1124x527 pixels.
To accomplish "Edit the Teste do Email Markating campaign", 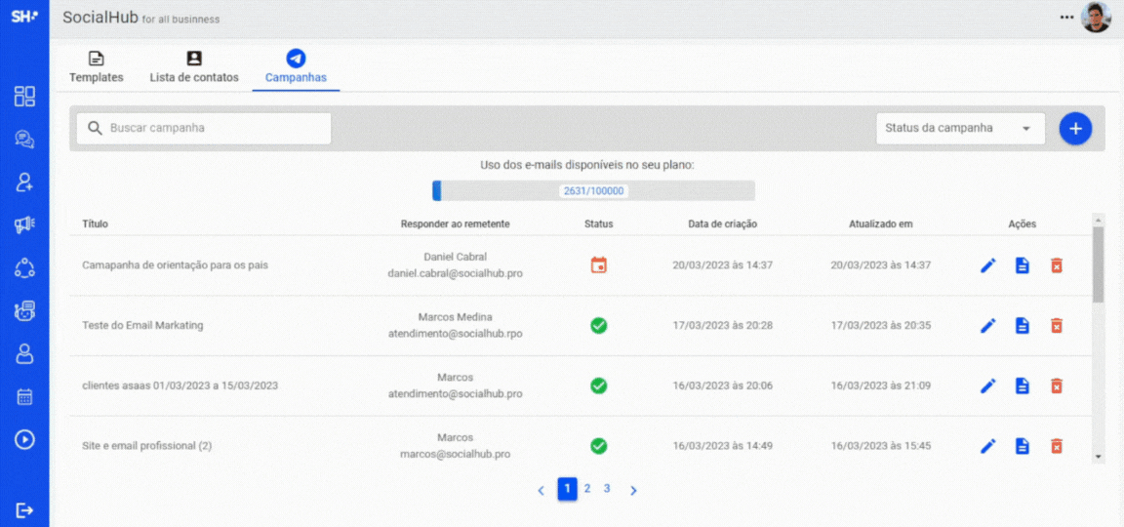I will click(x=987, y=326).
